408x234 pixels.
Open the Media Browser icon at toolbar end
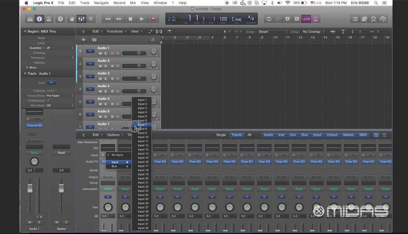tap(383, 19)
